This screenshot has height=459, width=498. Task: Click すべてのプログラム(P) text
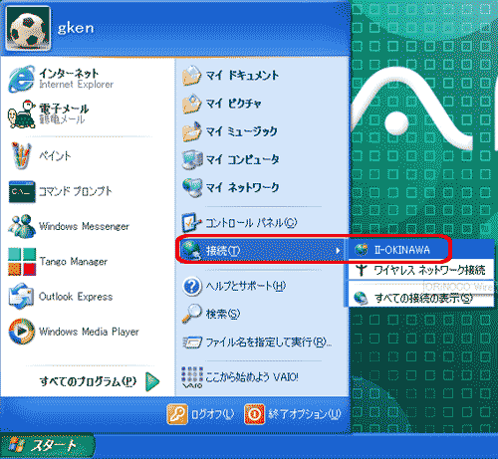pyautogui.click(x=88, y=381)
